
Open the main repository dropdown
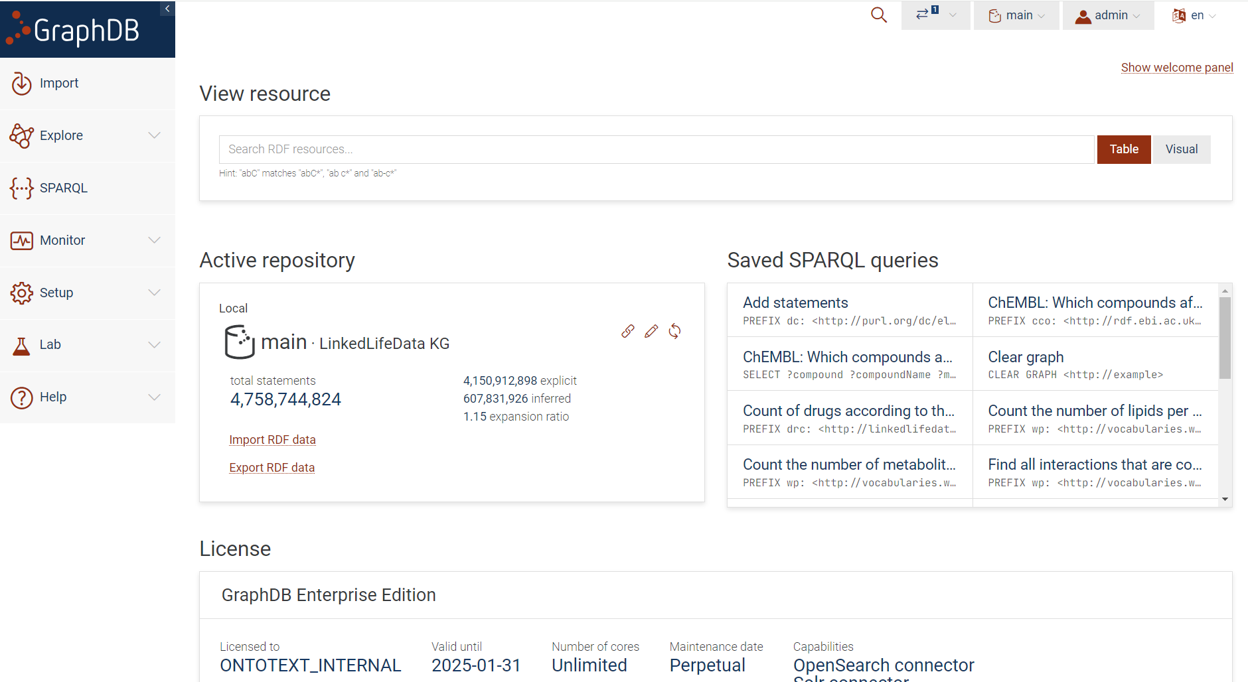pyautogui.click(x=1016, y=15)
